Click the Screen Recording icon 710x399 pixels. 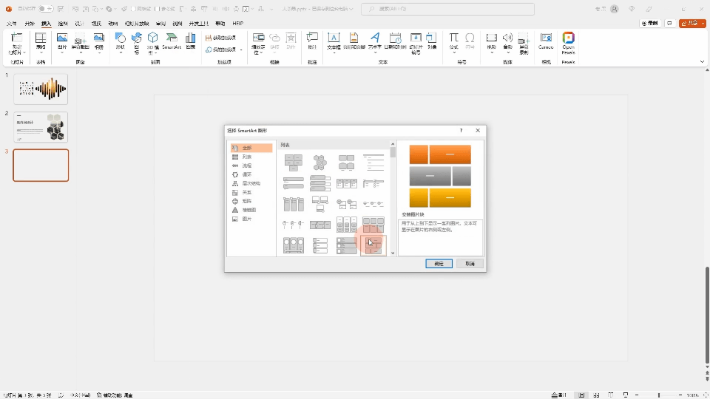[x=524, y=38]
